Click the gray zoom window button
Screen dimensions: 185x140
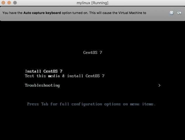click(x=15, y=3)
